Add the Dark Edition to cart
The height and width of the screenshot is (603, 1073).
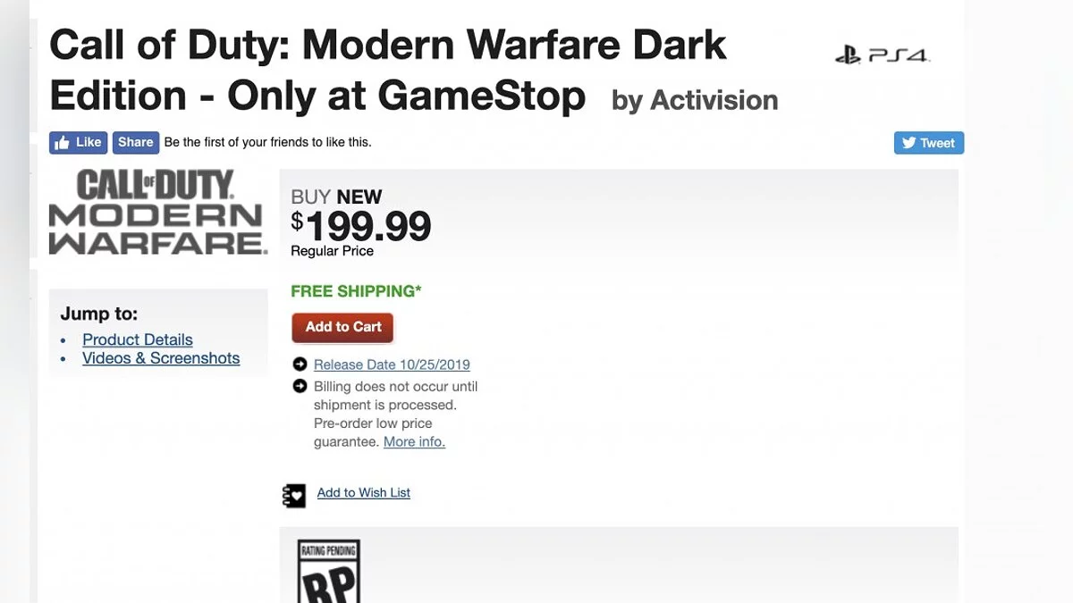pos(342,327)
